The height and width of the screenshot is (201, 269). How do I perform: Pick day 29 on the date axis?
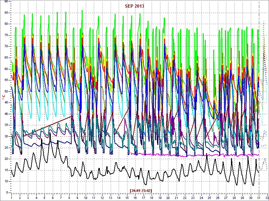(x=242, y=198)
